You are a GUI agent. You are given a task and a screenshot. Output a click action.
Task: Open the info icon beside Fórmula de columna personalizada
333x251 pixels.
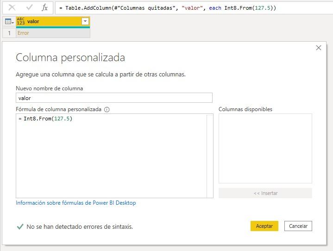tap(107, 109)
